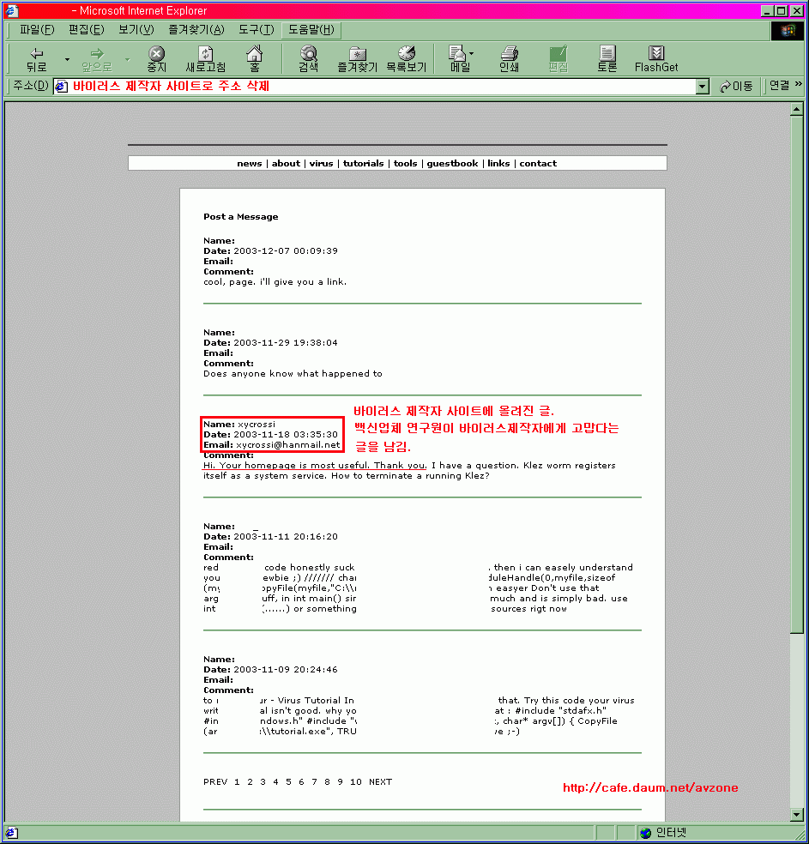Open Favorites (즐겨찾기) toolbar icon
Screen dimensions: 809x844
click(x=357, y=58)
